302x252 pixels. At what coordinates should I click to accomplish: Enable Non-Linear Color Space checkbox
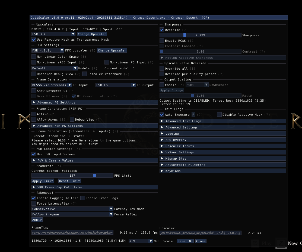[34, 56]
